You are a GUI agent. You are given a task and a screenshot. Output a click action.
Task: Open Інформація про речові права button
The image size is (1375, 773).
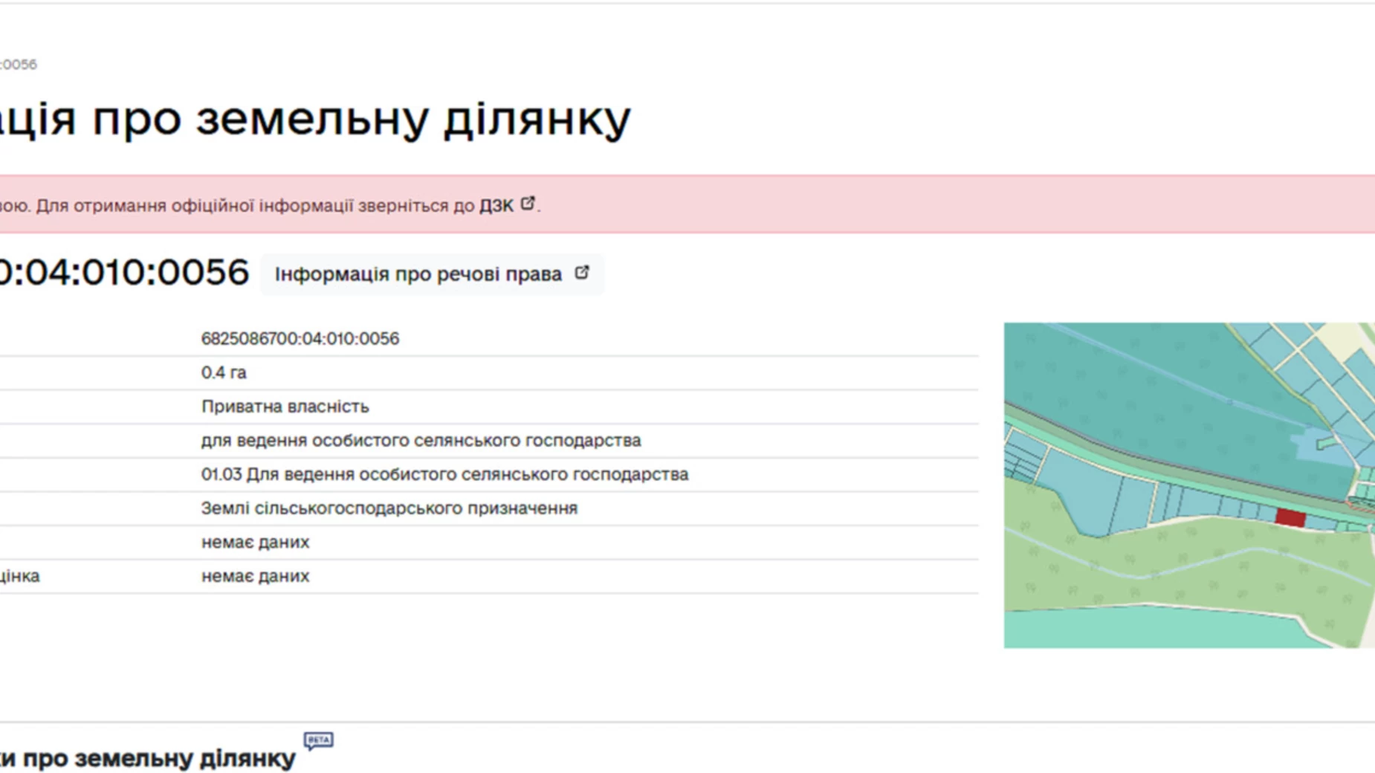[432, 274]
